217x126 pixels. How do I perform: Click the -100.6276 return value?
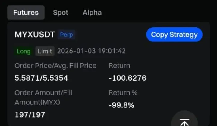127,78
